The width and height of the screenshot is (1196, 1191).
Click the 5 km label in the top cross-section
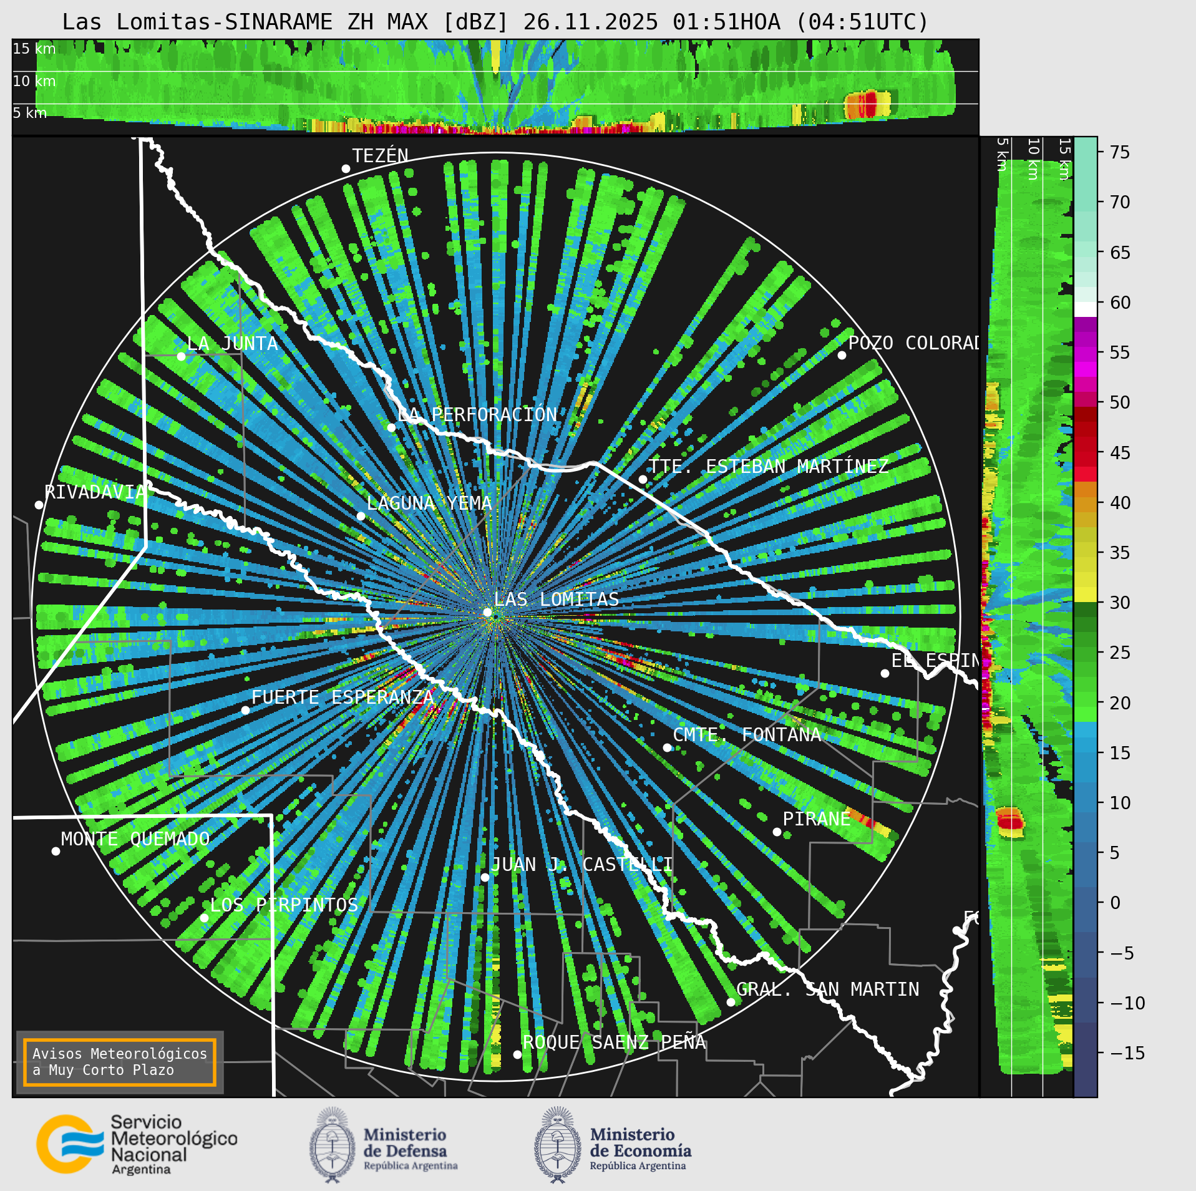pyautogui.click(x=30, y=113)
